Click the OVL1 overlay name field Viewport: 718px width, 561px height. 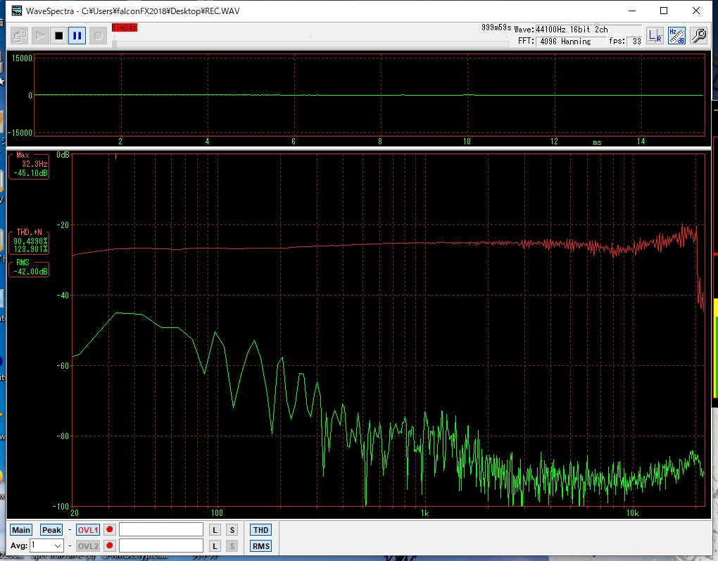click(x=161, y=530)
